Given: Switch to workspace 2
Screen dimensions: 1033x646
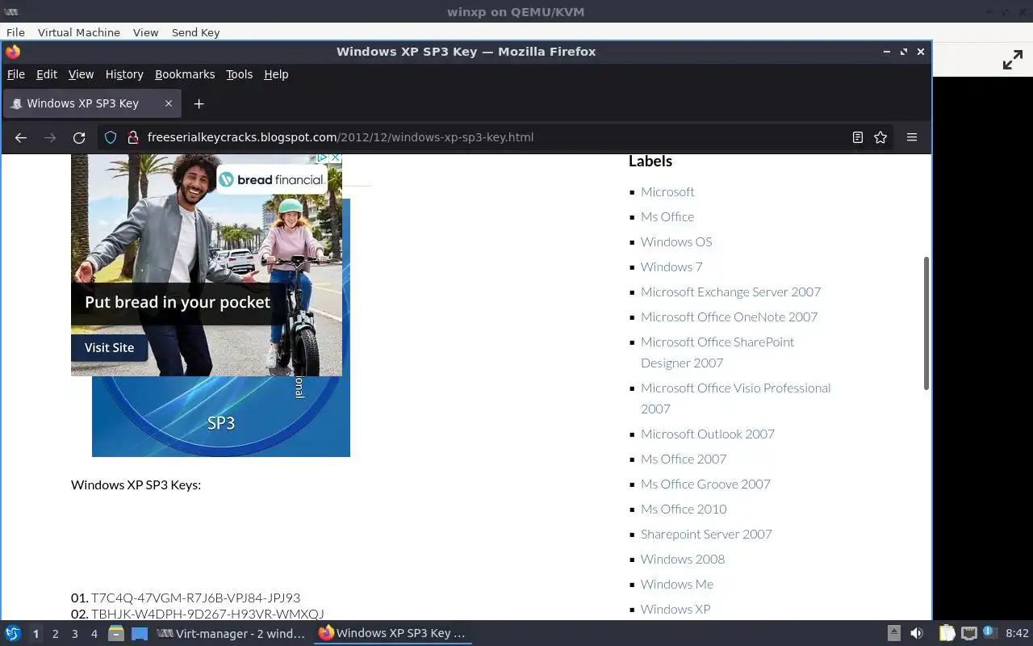Looking at the screenshot, I should (55, 634).
